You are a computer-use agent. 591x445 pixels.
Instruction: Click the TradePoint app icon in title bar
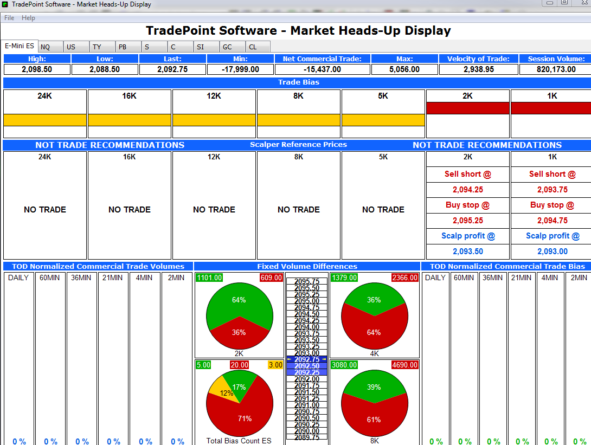[5, 4]
